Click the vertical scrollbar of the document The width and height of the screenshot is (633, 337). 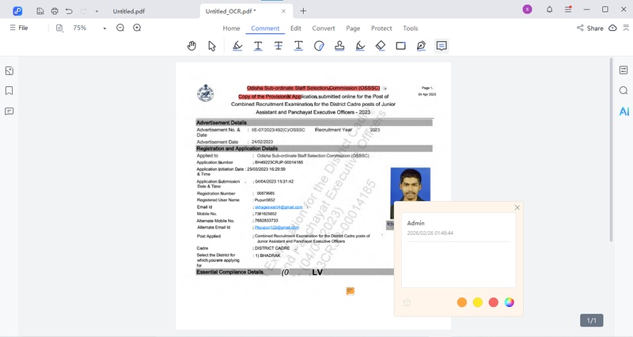tap(611, 150)
